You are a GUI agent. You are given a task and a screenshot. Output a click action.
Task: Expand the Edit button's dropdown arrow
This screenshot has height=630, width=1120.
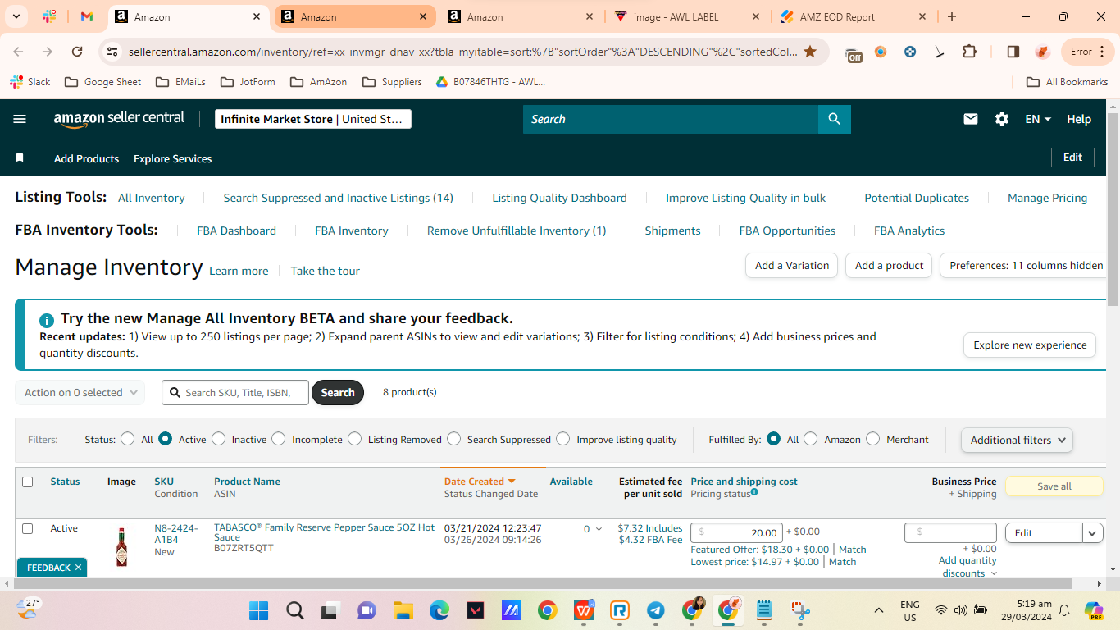click(1093, 533)
